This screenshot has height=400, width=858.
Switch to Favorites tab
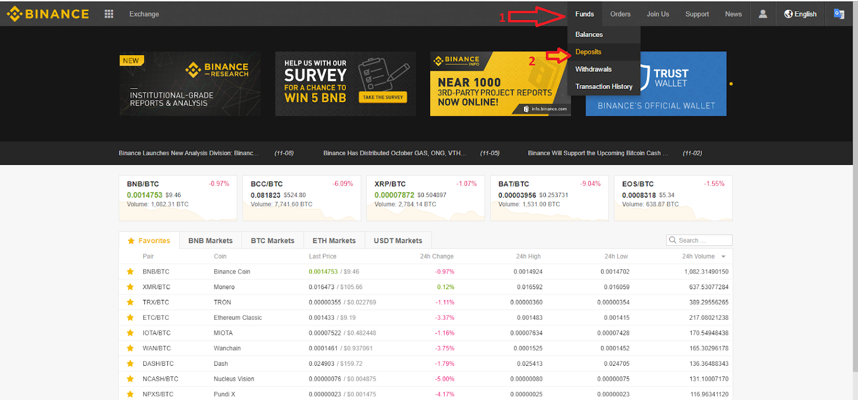point(149,240)
